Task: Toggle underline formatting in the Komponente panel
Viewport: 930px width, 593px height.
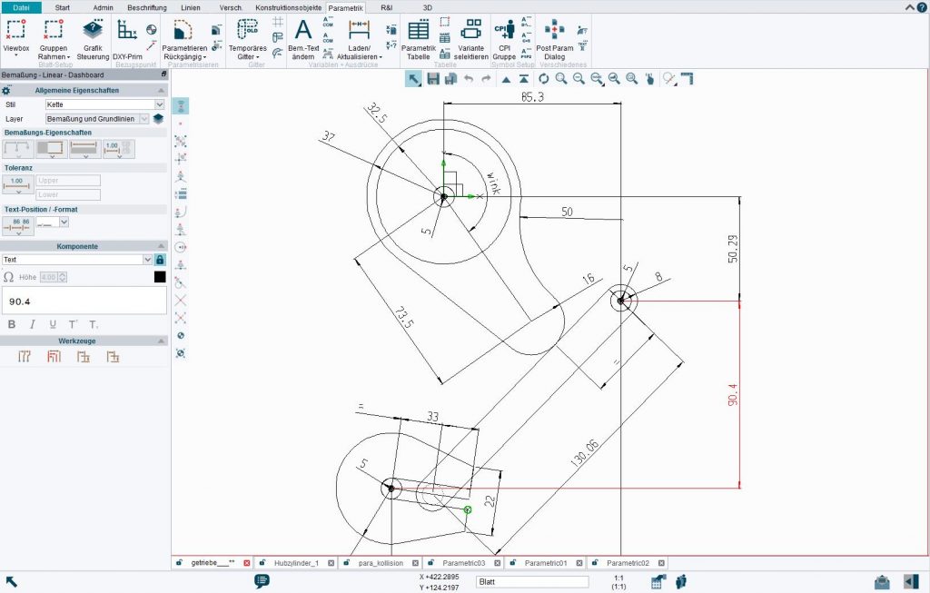Action: (53, 324)
